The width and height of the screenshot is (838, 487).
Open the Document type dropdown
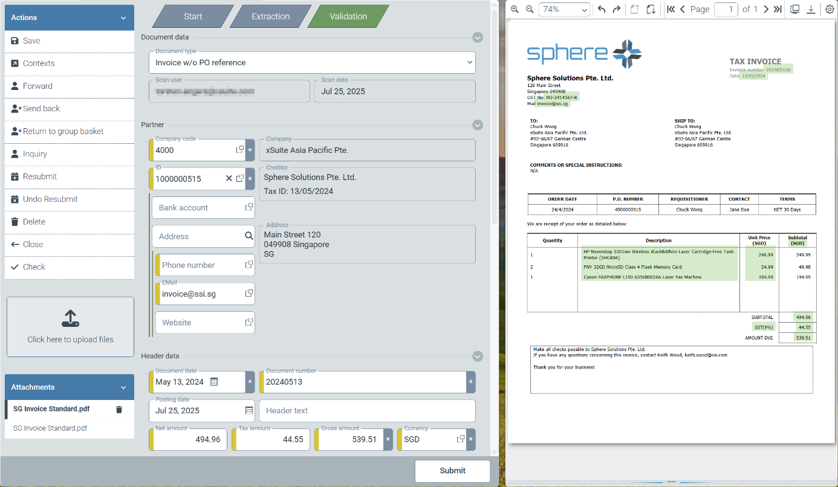[312, 62]
